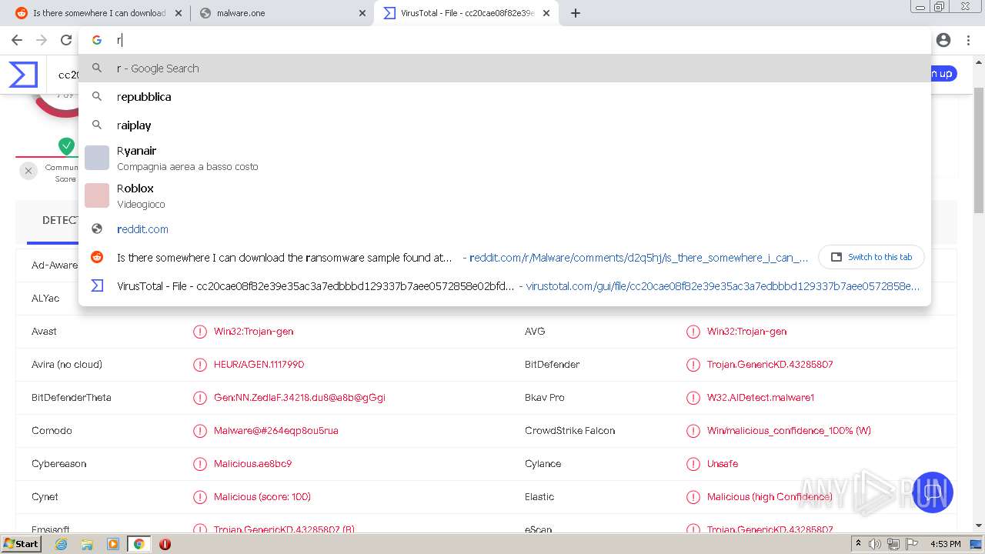Image resolution: width=985 pixels, height=554 pixels.
Task: Choose the 'raiplay' search suggestion
Action: pyautogui.click(x=504, y=125)
